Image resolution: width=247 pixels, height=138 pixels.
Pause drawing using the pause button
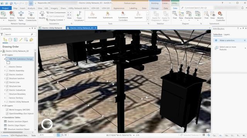click(204, 135)
